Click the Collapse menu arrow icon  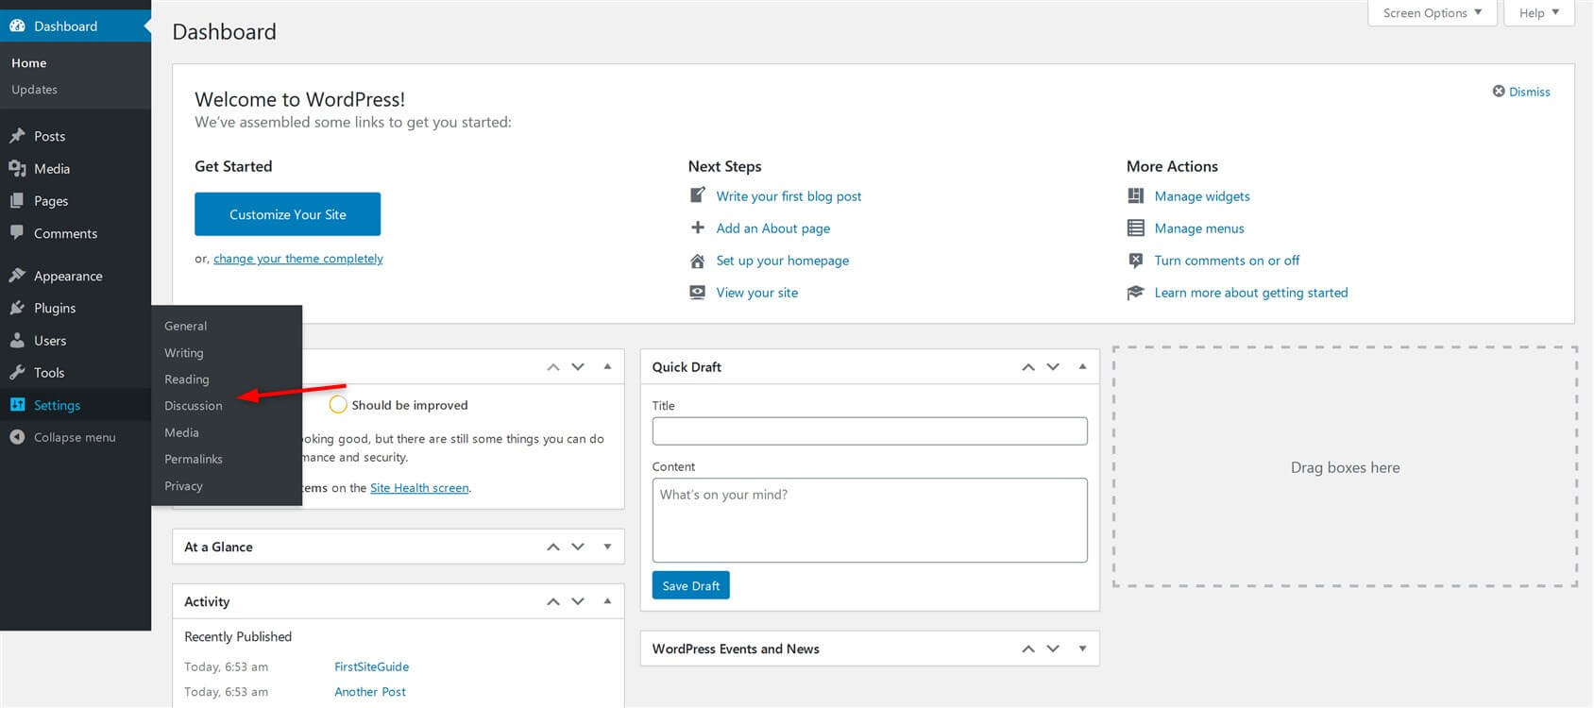(17, 437)
